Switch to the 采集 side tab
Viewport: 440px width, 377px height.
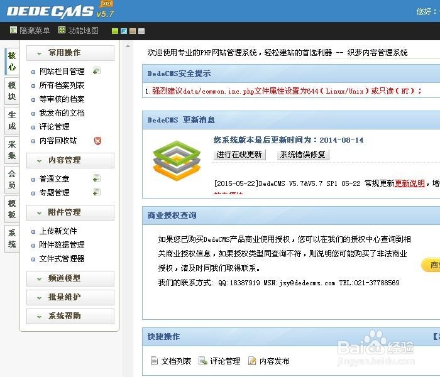[x=12, y=150]
